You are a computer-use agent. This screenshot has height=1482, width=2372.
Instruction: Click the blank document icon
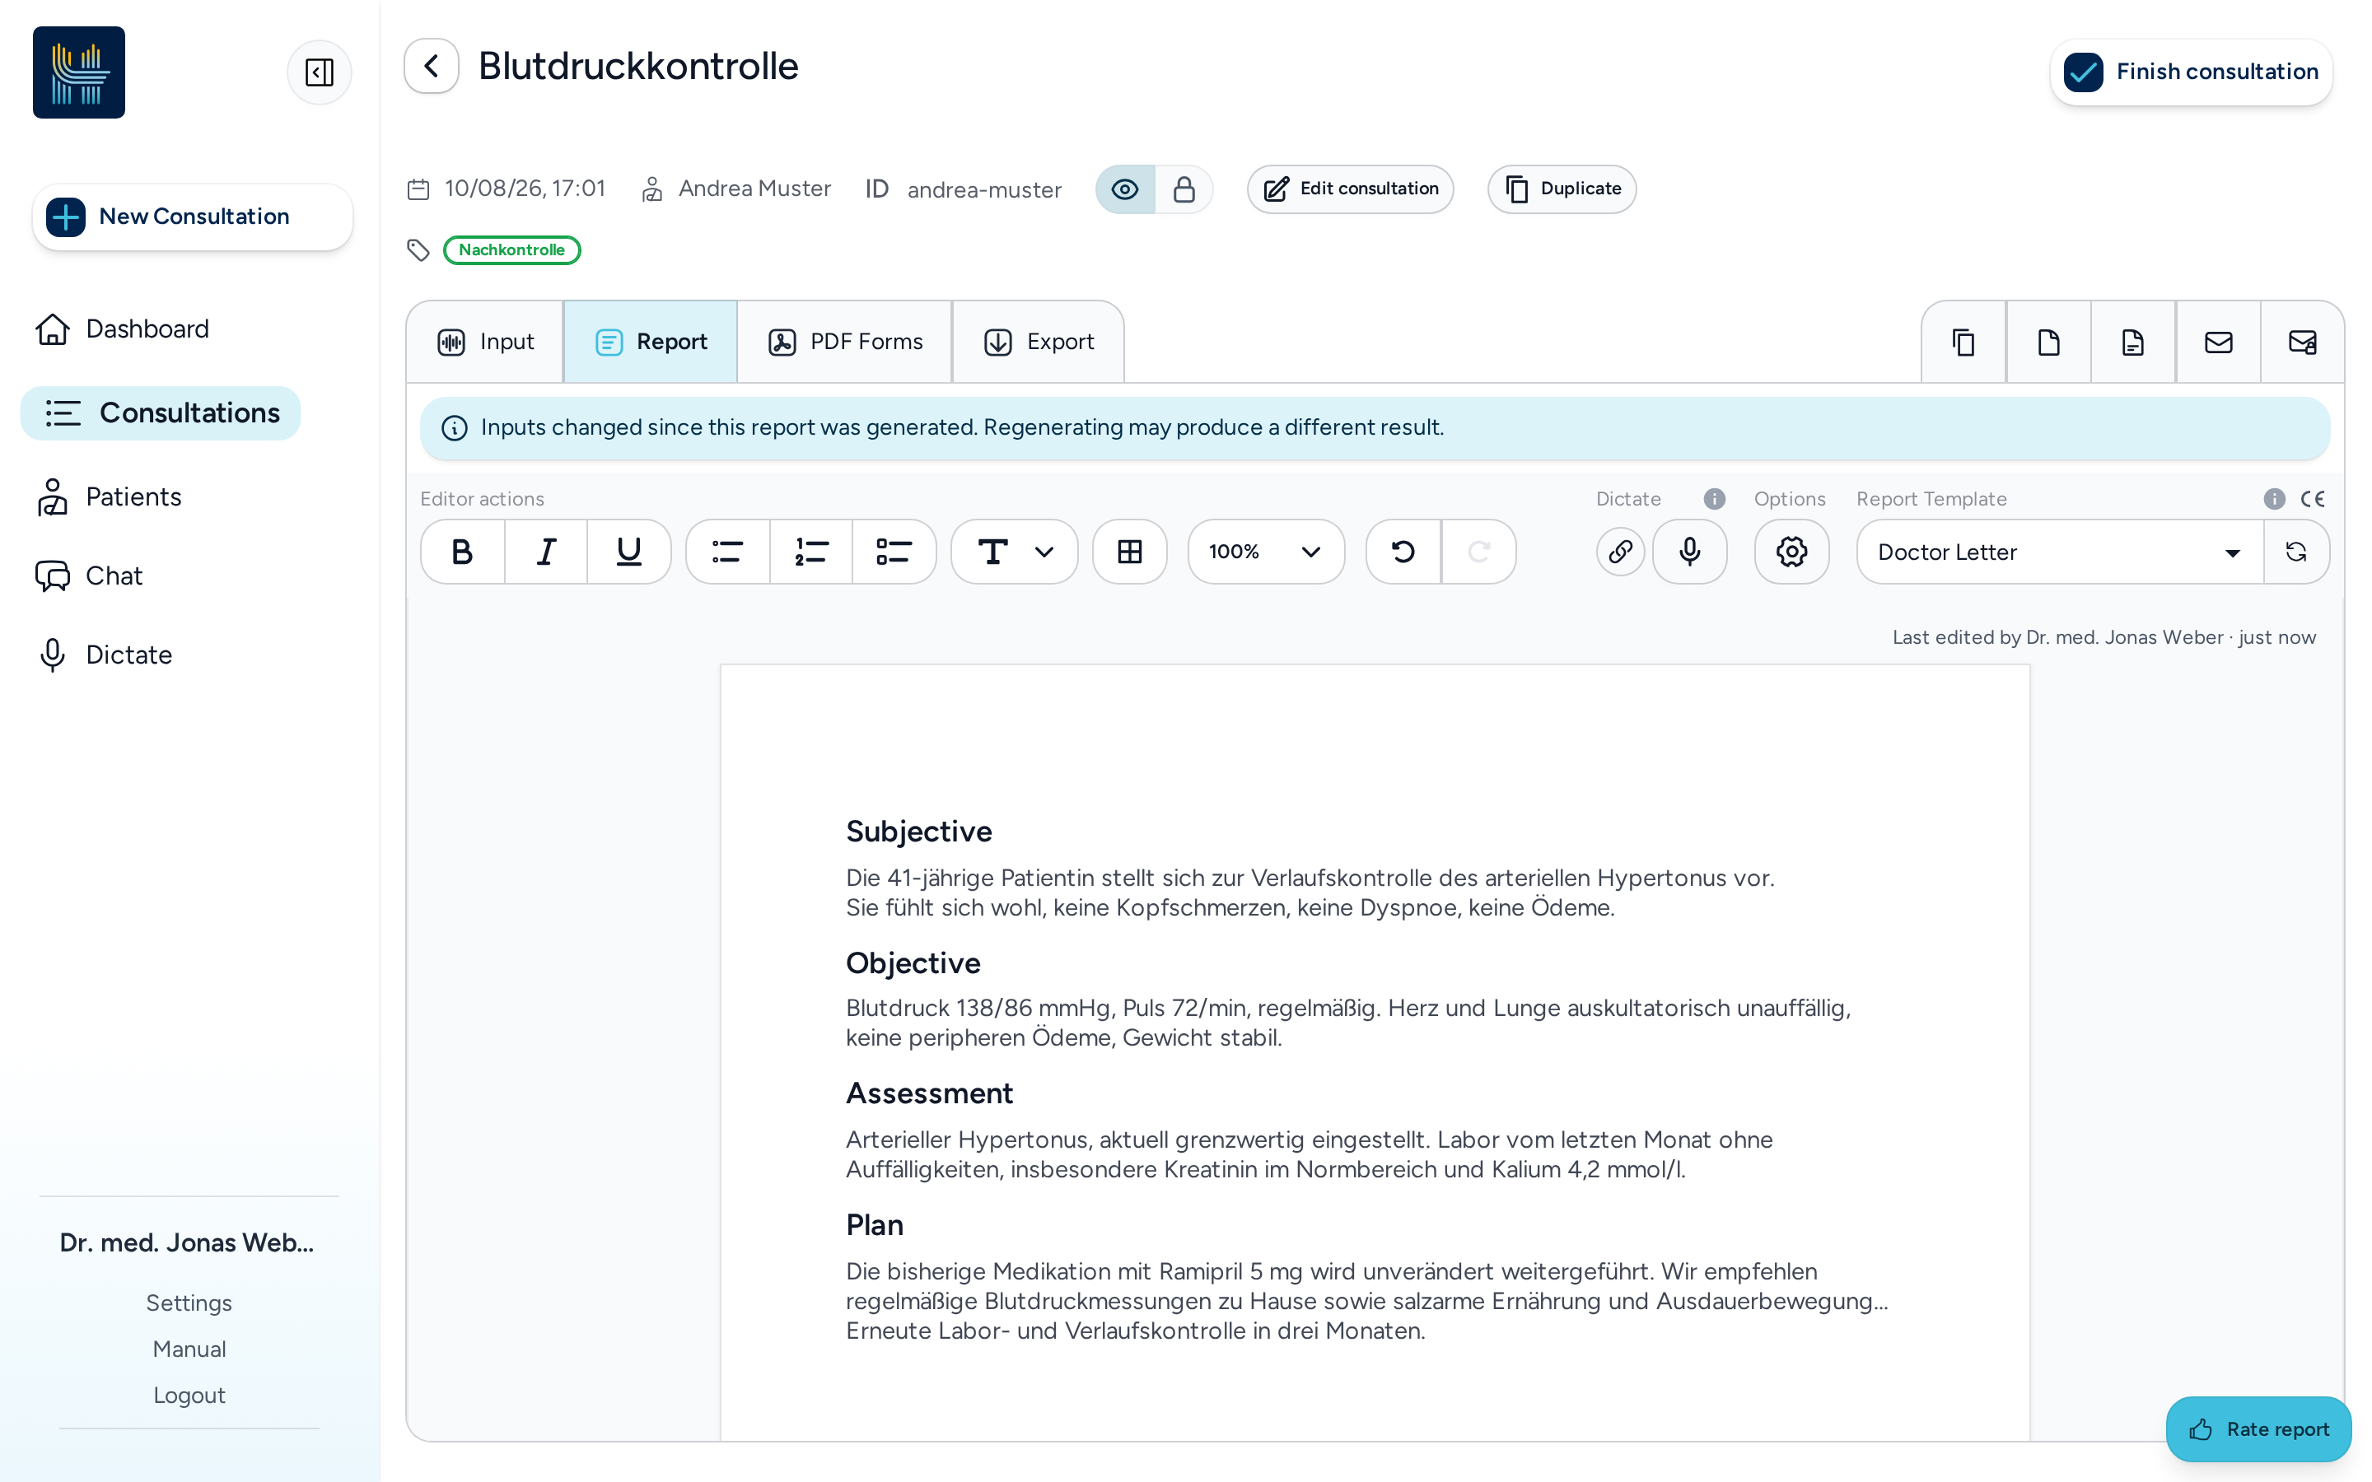(x=2048, y=342)
